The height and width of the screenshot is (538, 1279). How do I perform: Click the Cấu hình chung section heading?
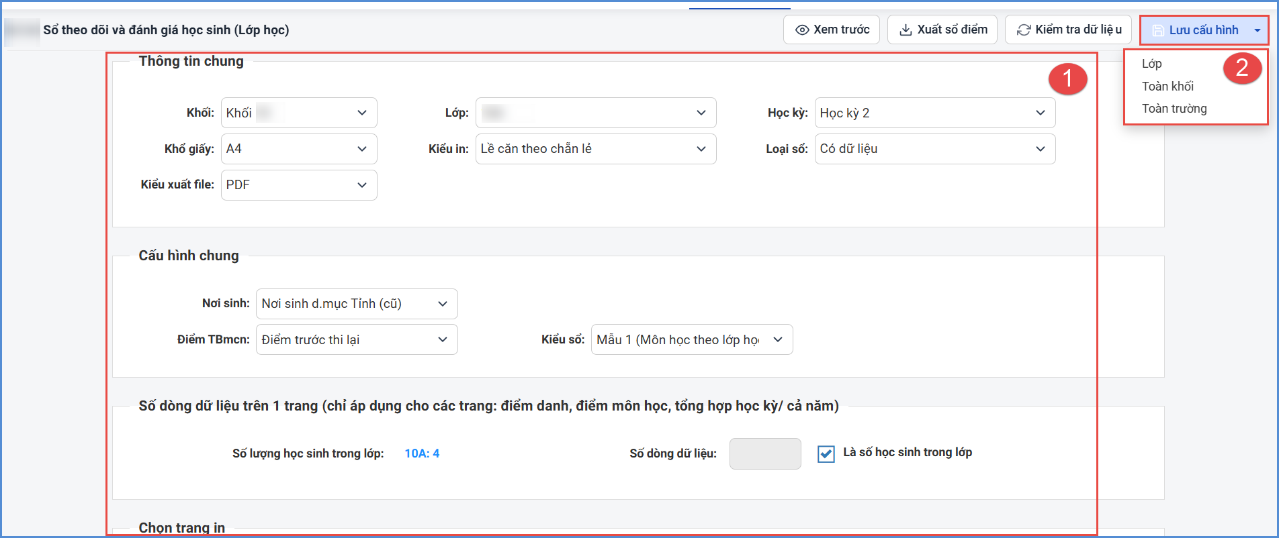tap(189, 256)
